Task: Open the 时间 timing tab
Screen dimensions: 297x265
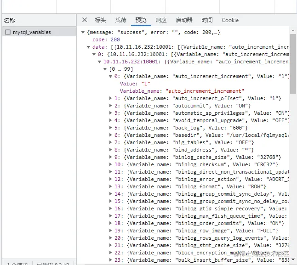Action: click(x=207, y=20)
